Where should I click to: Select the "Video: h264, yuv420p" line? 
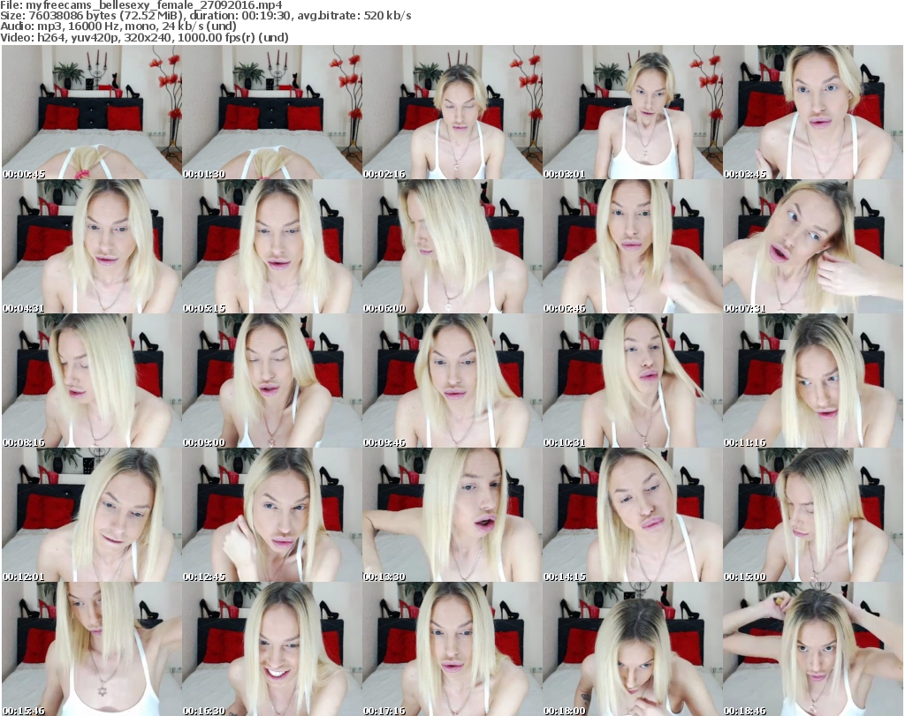144,37
